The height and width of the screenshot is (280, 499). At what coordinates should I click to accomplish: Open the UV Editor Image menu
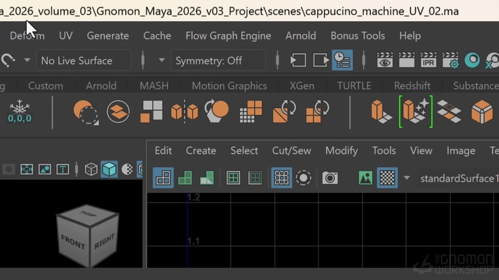(x=461, y=151)
